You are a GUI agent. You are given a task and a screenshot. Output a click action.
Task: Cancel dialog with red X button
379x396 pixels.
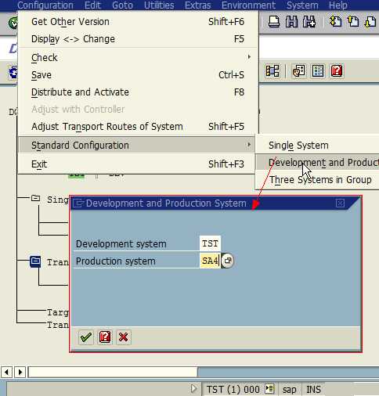[124, 337]
